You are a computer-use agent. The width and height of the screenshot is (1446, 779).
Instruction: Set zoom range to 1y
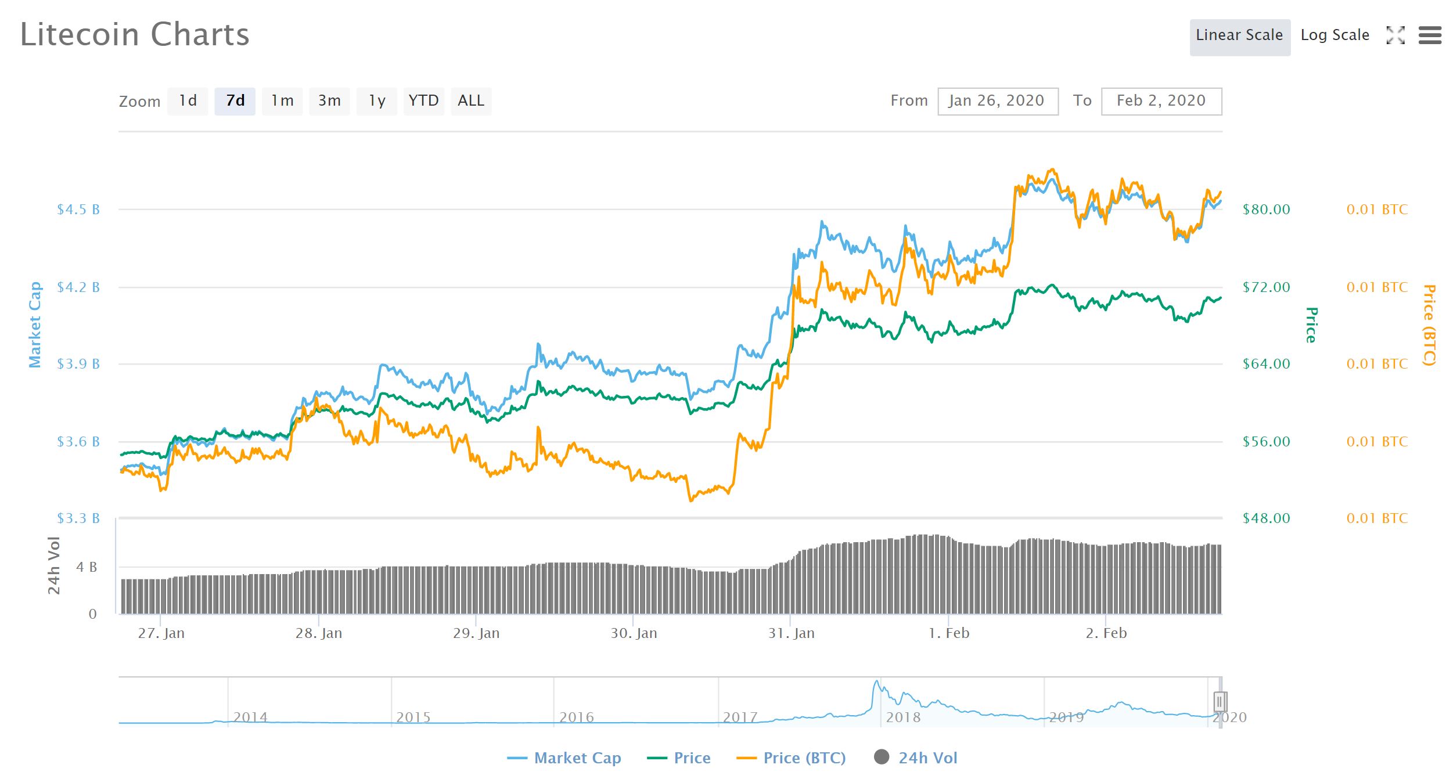[x=377, y=101]
